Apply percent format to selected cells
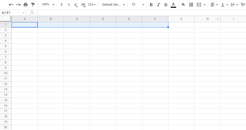The image size is (246, 130). (69, 5)
